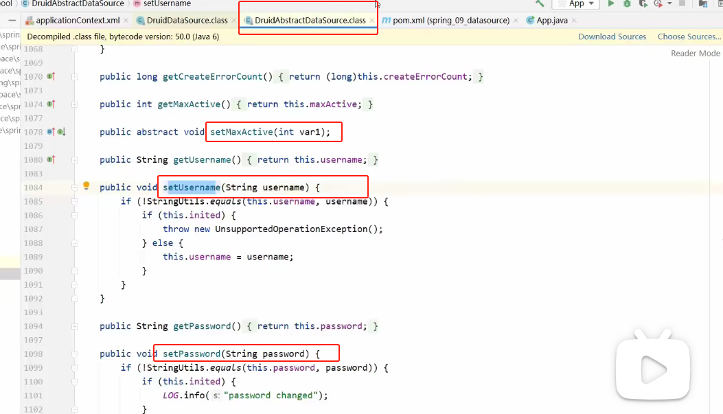The height and width of the screenshot is (414, 723).
Task: Expand folded getMaxActive method at line 1074
Action: [74, 104]
